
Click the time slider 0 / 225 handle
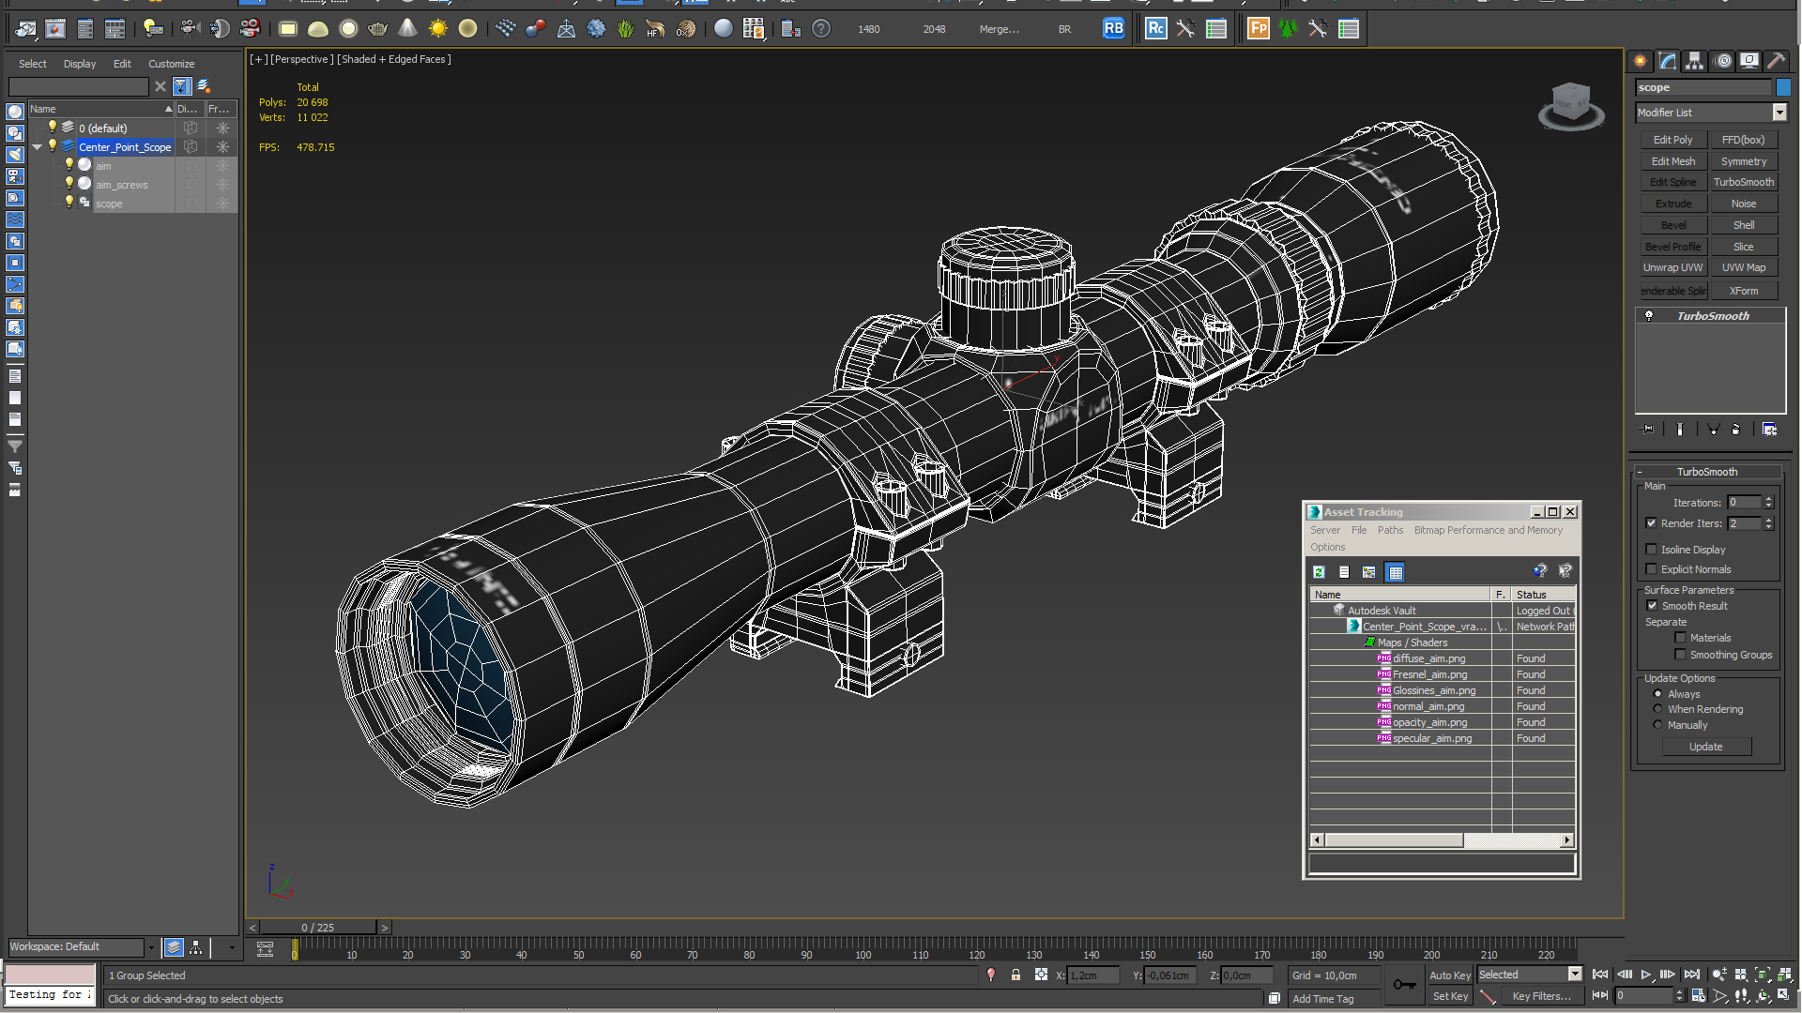coord(317,928)
